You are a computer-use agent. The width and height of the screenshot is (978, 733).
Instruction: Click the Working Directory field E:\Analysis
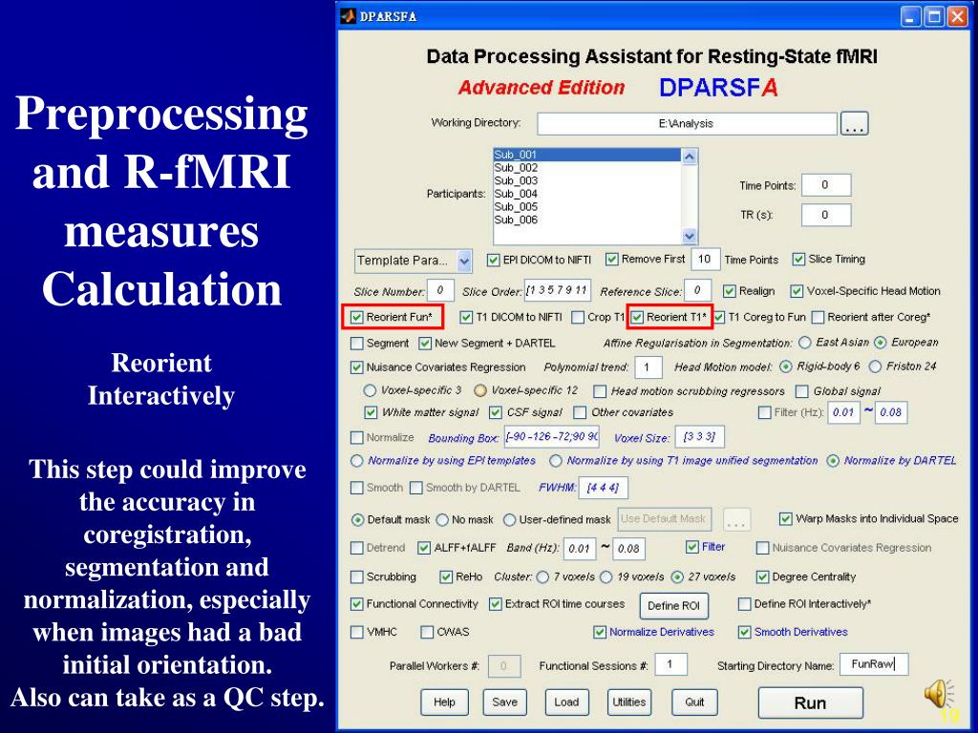(x=686, y=123)
